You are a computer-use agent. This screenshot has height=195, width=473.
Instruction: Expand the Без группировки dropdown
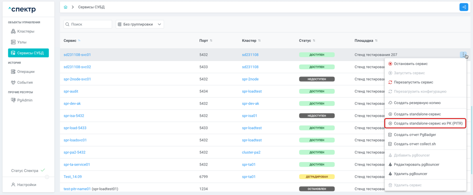140,24
